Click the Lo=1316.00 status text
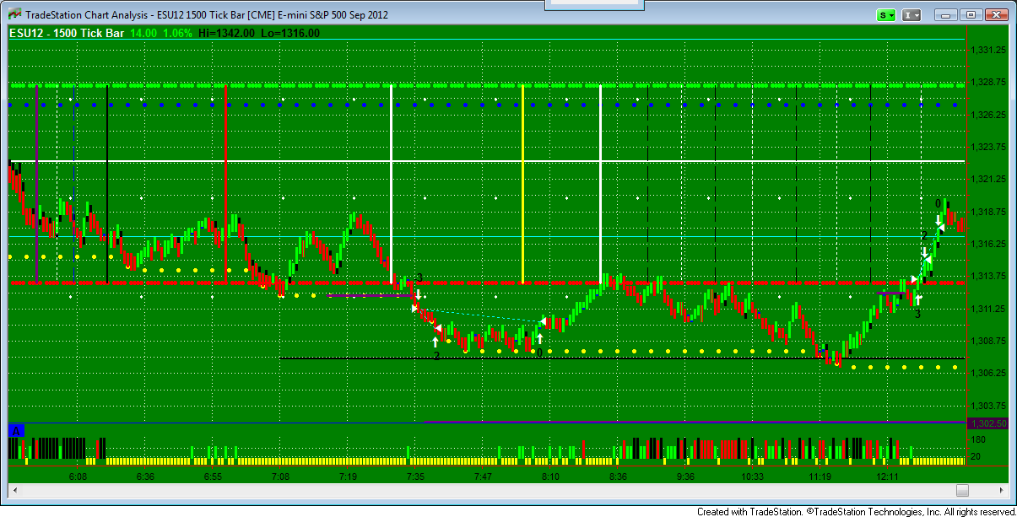 (x=289, y=33)
